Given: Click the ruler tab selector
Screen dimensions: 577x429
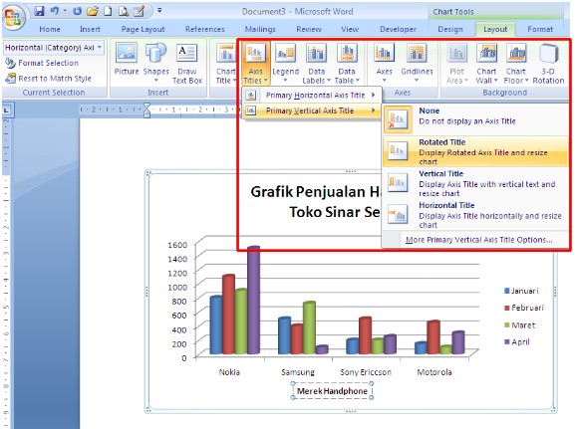Looking at the screenshot, I should [7, 109].
